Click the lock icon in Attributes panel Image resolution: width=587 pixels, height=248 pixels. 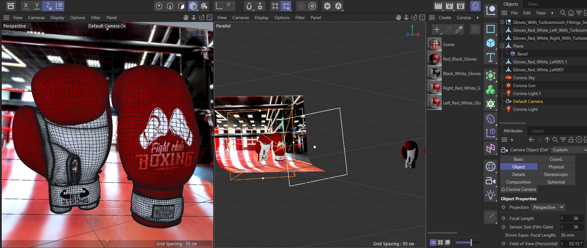click(x=571, y=140)
